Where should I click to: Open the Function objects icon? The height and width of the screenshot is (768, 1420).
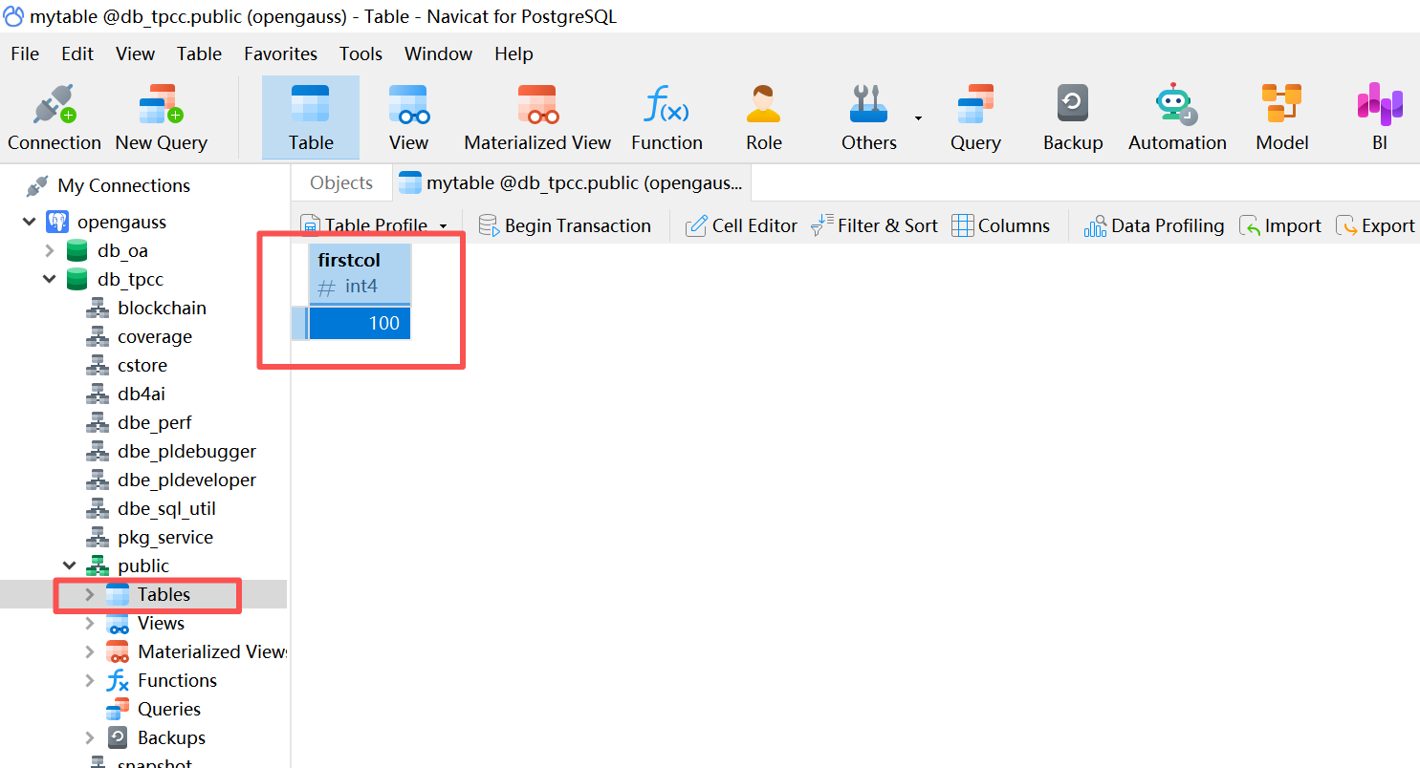[666, 117]
